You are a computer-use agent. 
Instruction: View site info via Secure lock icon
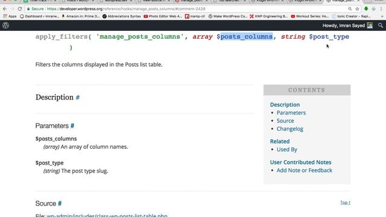tap(36, 9)
